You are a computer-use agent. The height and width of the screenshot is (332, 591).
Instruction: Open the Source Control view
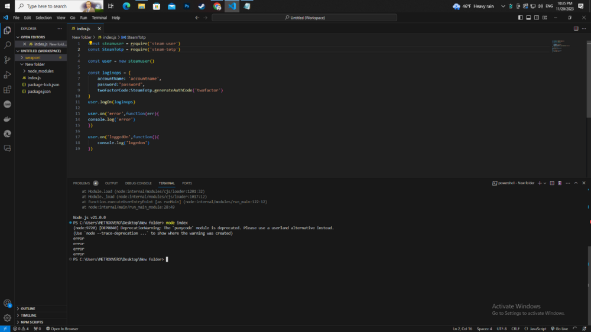(x=7, y=60)
